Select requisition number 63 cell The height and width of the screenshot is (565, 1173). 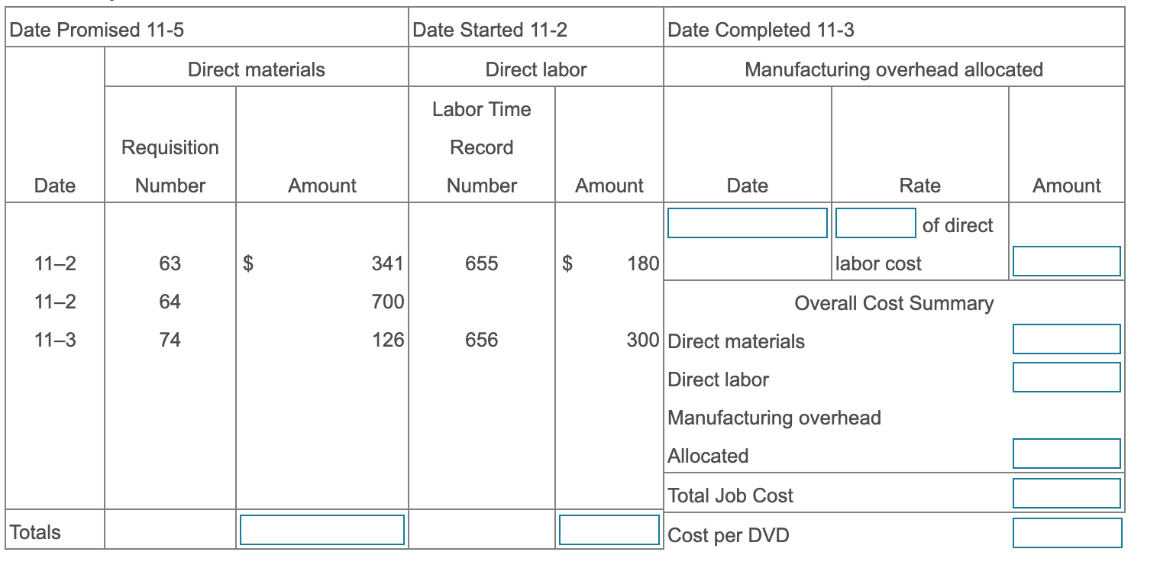pyautogui.click(x=170, y=263)
